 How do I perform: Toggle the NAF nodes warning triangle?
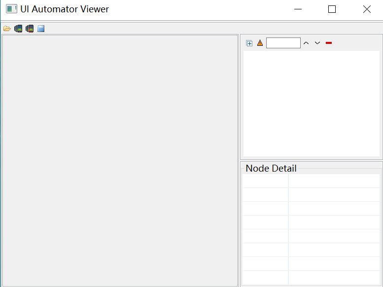260,43
